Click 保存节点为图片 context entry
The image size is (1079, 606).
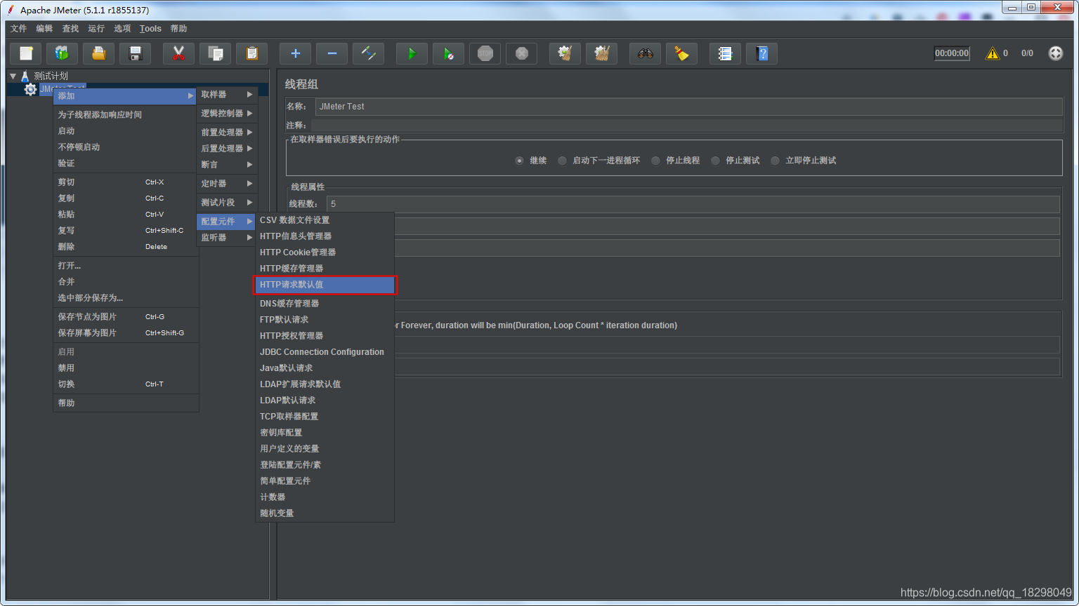[126, 317]
